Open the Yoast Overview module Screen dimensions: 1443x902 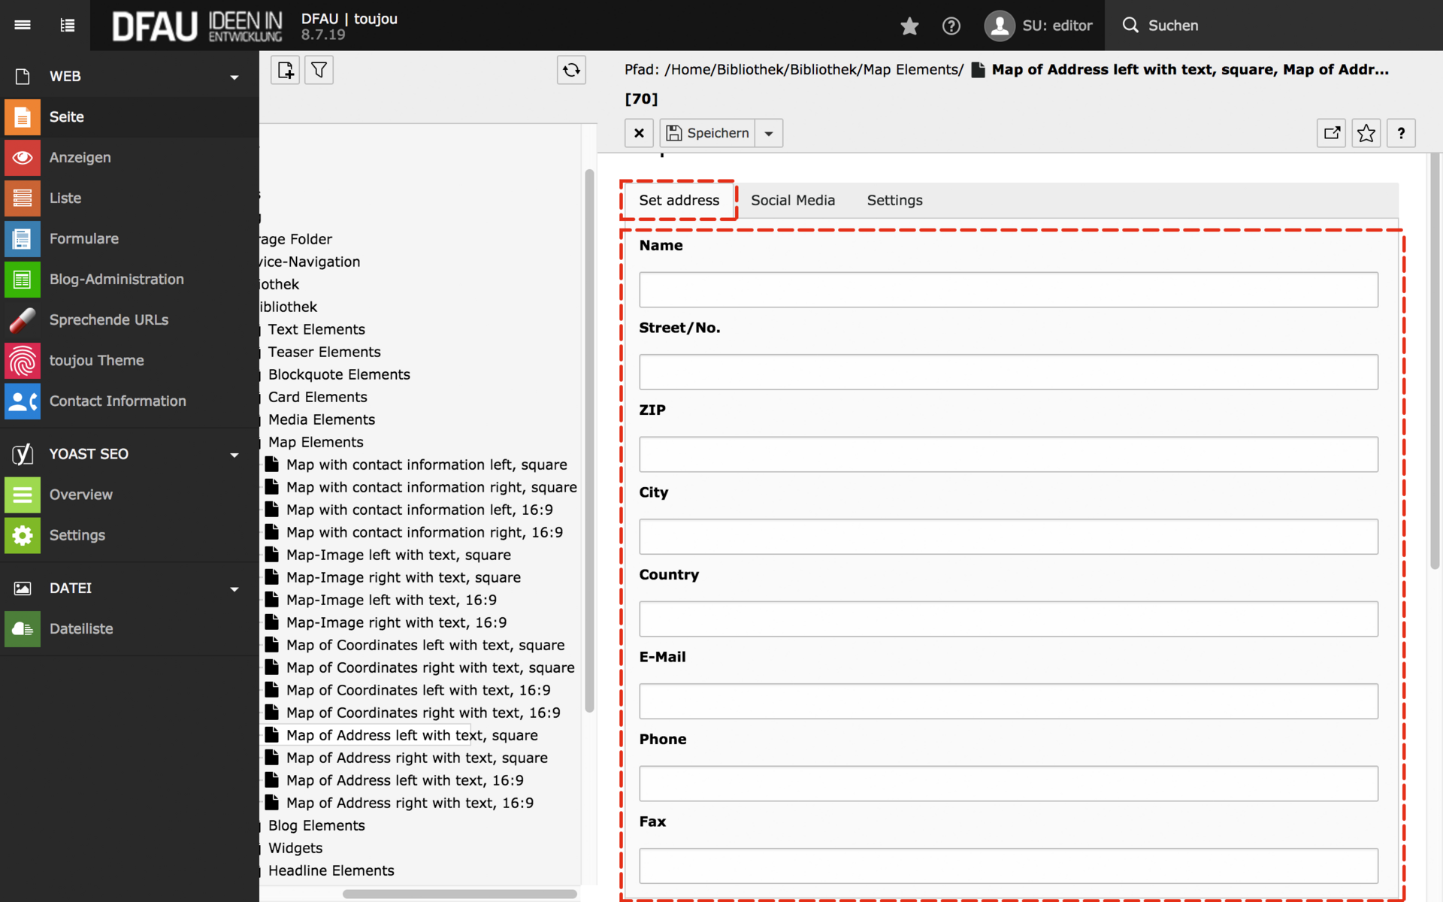(x=129, y=495)
